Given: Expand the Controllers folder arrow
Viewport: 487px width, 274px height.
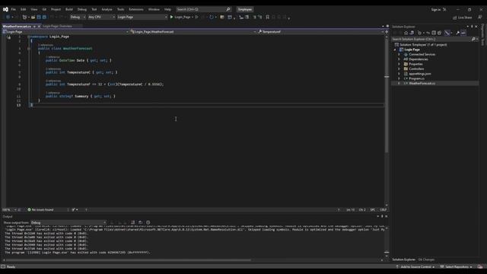Looking at the screenshot, I should click(x=399, y=69).
